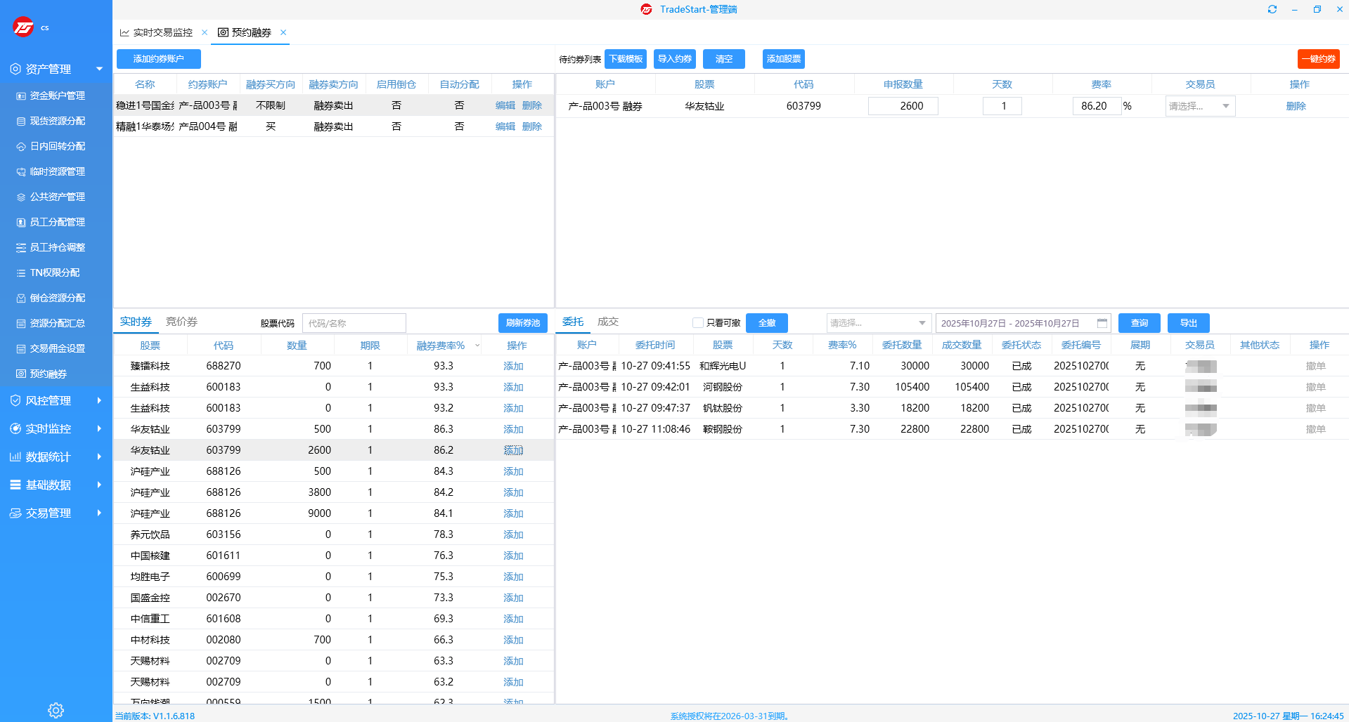This screenshot has width=1349, height=722.
Task: Enable the 只看可撤 checkbox
Action: click(698, 323)
